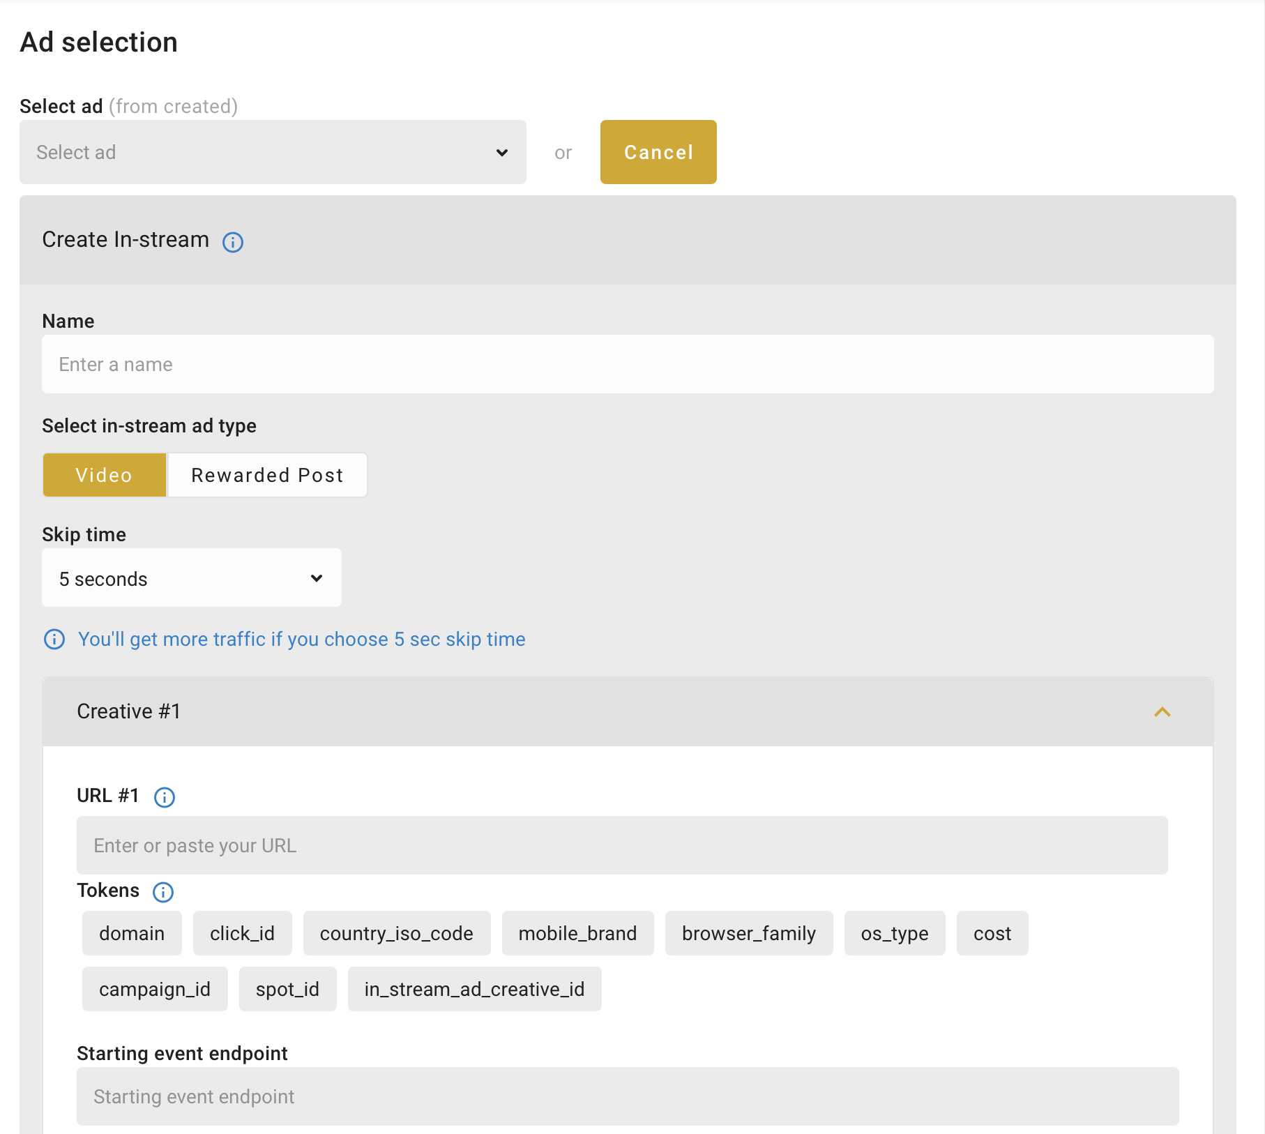Screen dimensions: 1265x1134
Task: Select the Rewarded Post ad type
Action: tap(267, 475)
